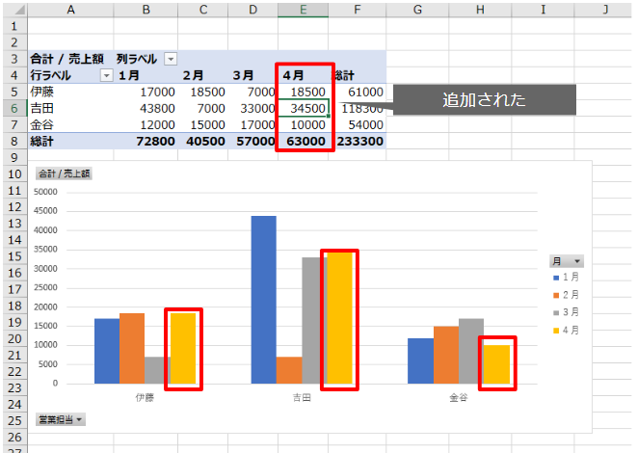Select the 伊藤 row label cell
Viewport: 637px width, 453px height.
[x=70, y=92]
